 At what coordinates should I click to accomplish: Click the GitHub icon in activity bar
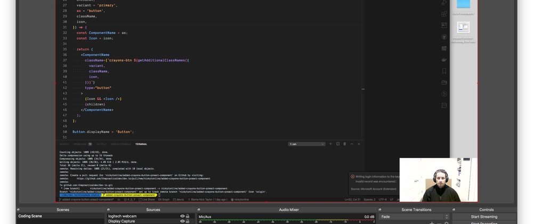[444, 37]
